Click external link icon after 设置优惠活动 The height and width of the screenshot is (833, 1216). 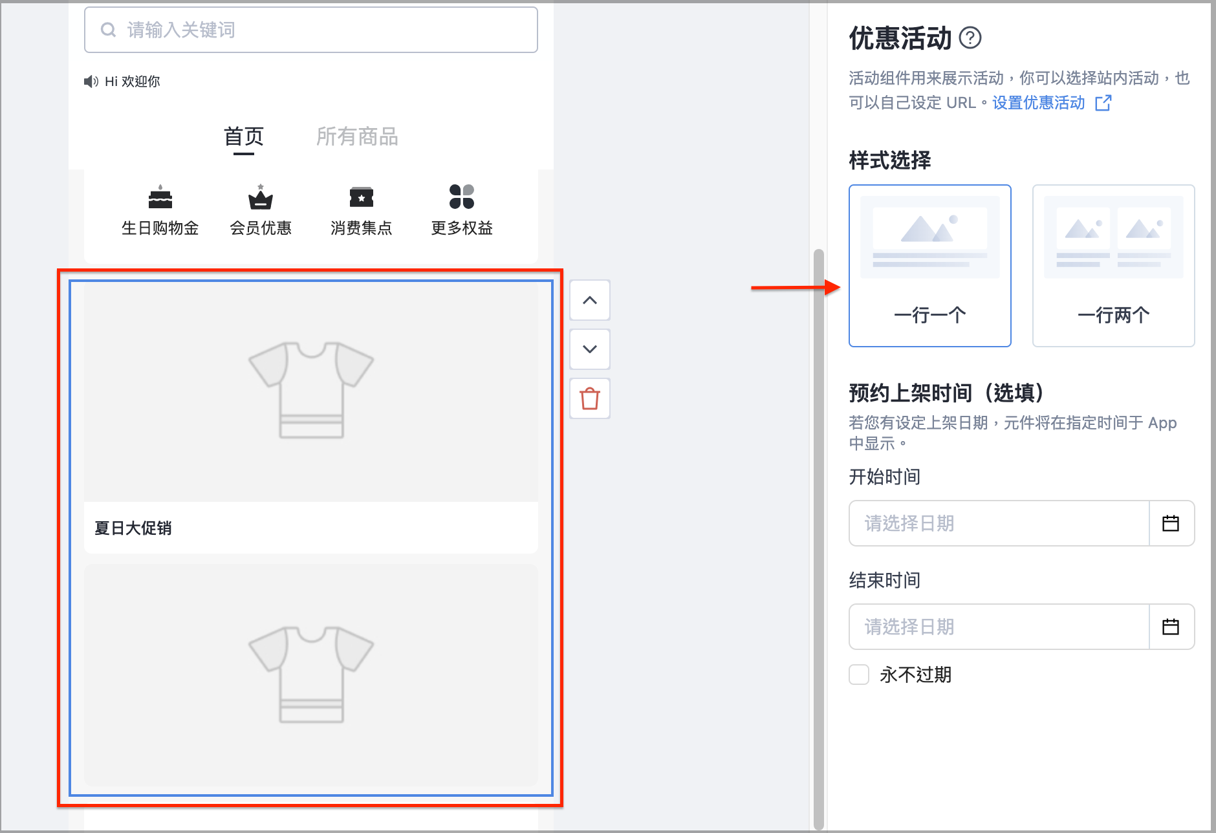pyautogui.click(x=1103, y=103)
